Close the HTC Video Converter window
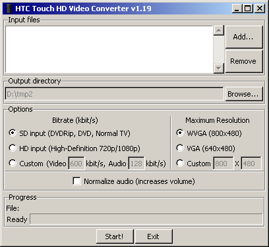Screen dimensions: 269x247 (x=260, y=9)
